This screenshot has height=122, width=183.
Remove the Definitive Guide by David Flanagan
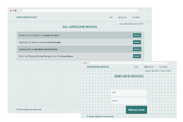click(x=137, y=42)
